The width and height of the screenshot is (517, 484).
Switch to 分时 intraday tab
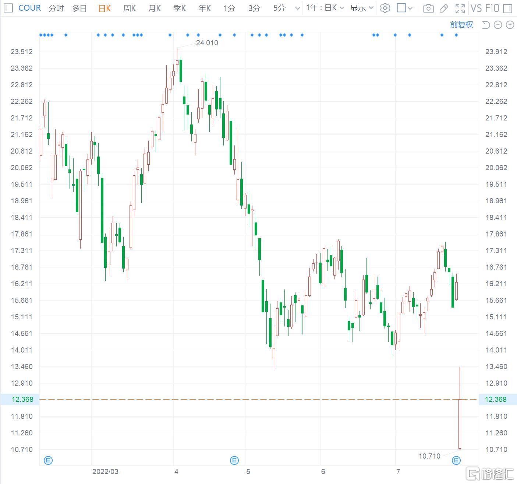pyautogui.click(x=56, y=8)
